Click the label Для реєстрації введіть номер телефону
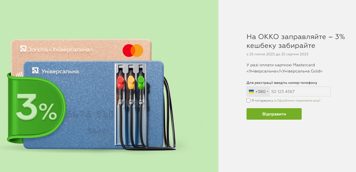Image resolution: width=356 pixels, height=172 pixels. coord(282,83)
